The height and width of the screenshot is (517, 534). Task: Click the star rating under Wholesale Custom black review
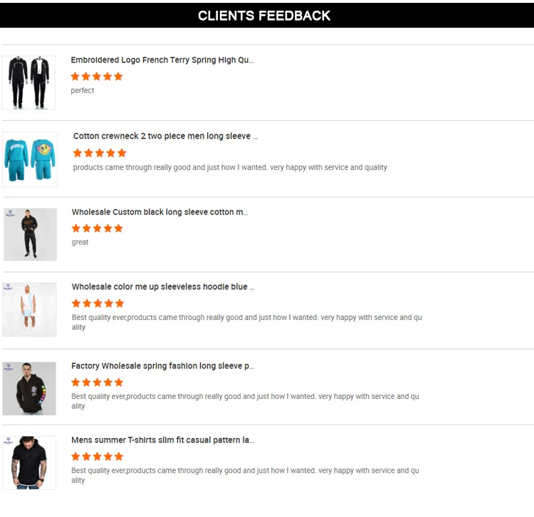click(98, 228)
